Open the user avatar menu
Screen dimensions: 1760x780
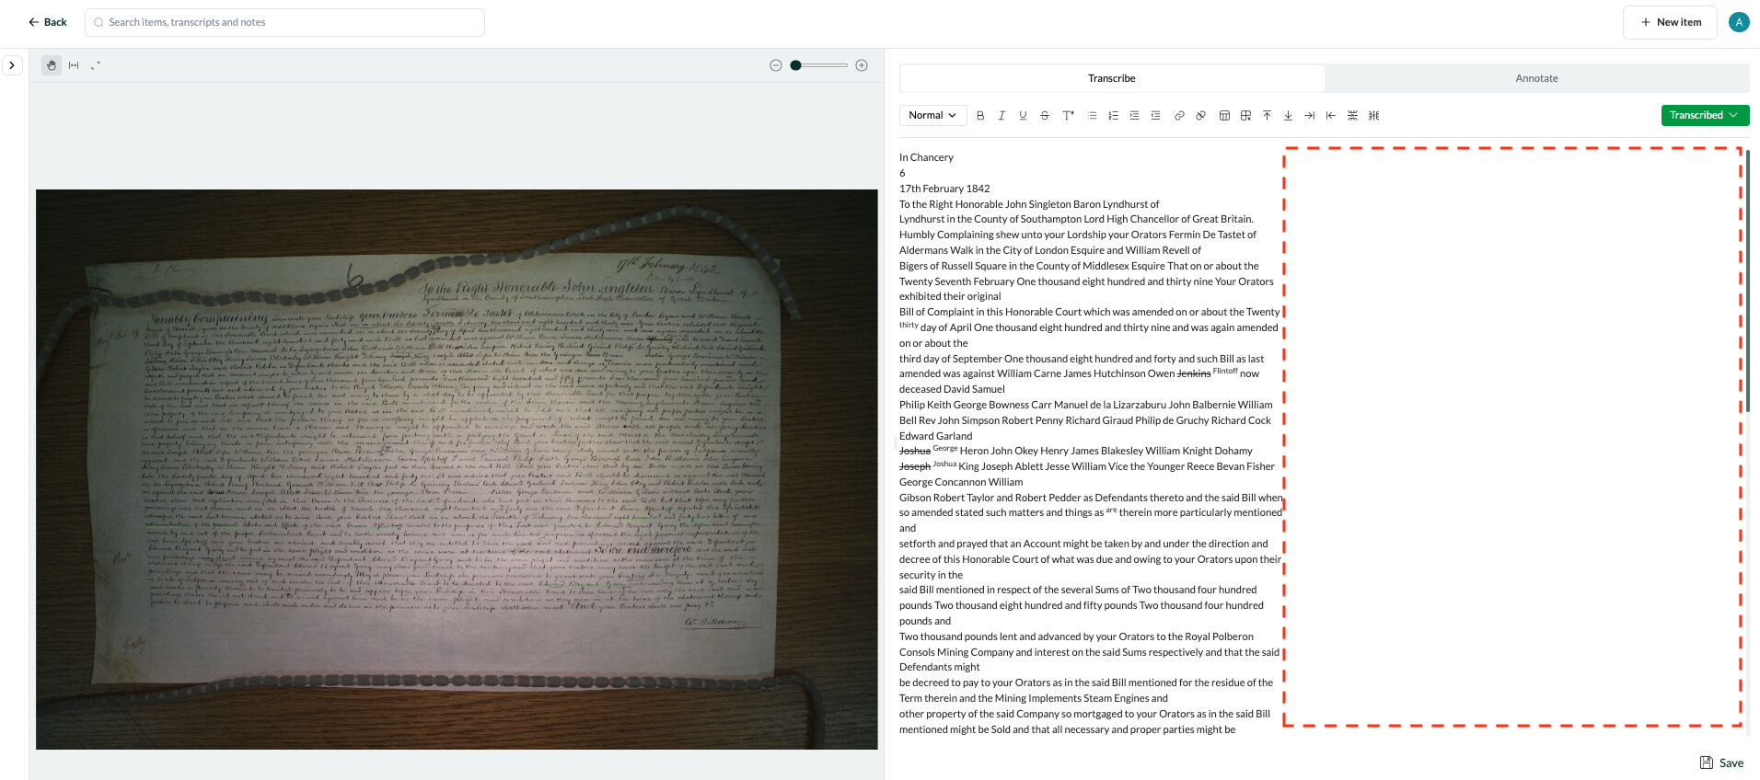click(1739, 22)
